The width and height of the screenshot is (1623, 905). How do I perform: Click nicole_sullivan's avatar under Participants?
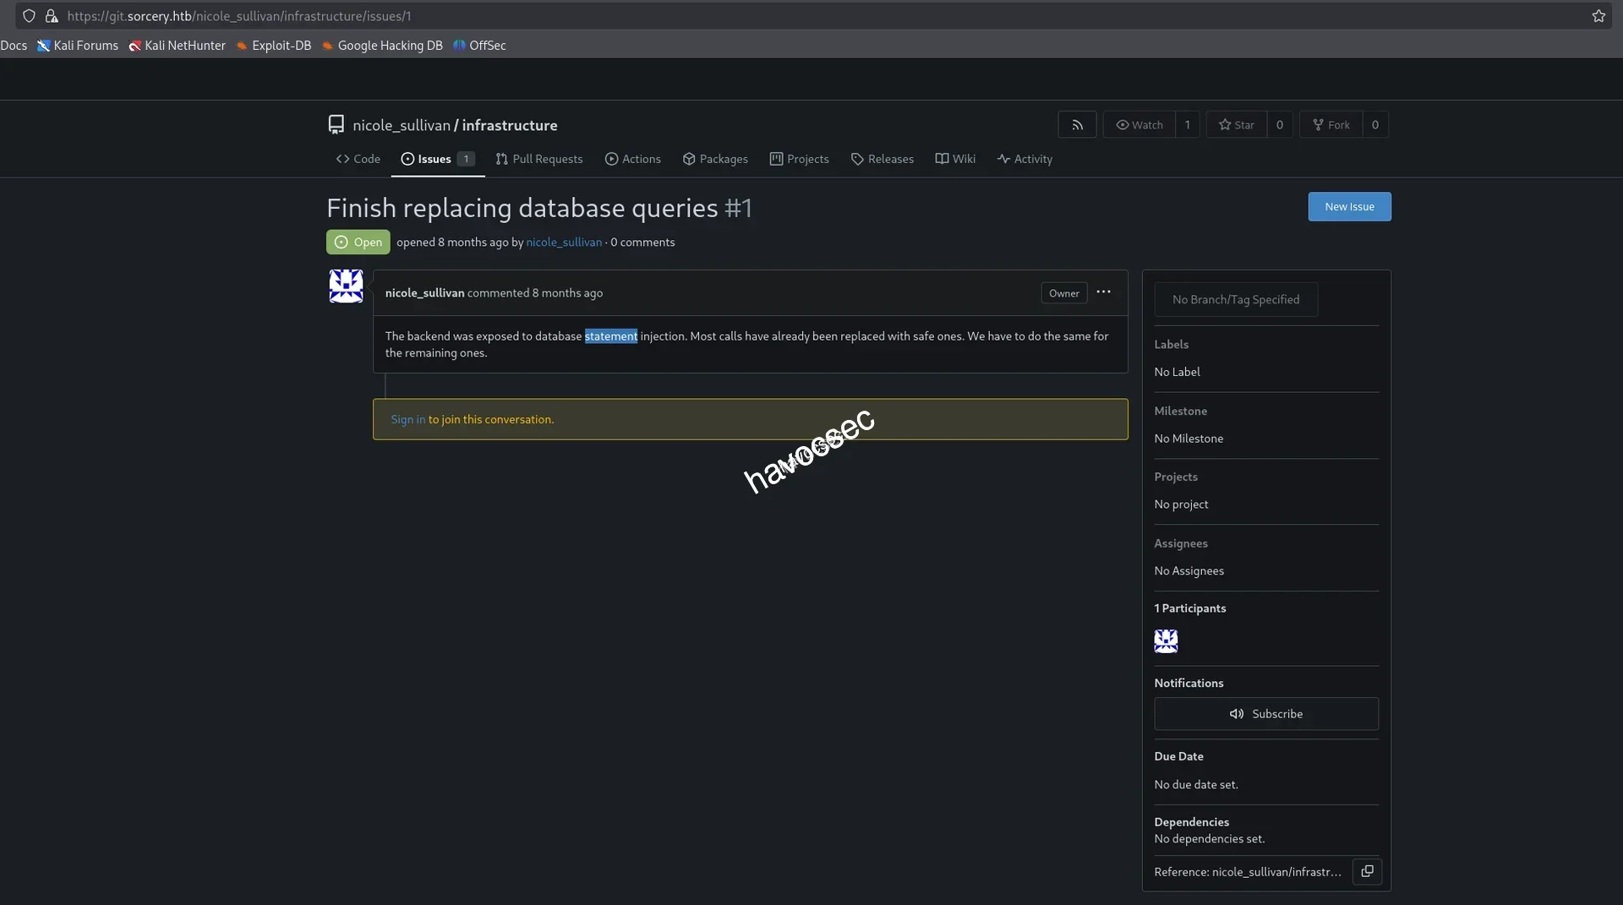[x=1166, y=641]
